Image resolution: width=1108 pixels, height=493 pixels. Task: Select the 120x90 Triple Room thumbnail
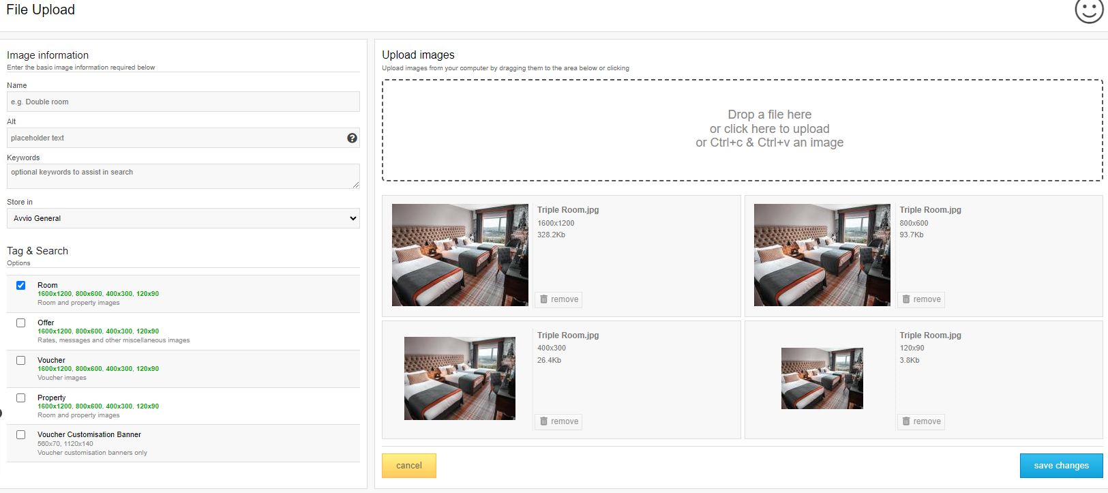[x=822, y=378]
